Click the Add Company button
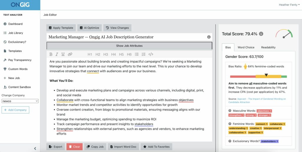This screenshot has width=302, height=152. [x=15, y=110]
